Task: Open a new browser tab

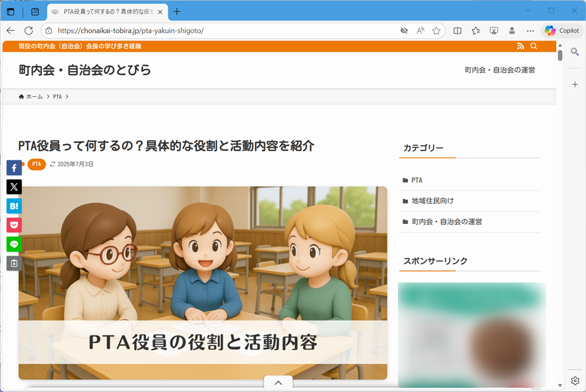Action: coord(177,10)
